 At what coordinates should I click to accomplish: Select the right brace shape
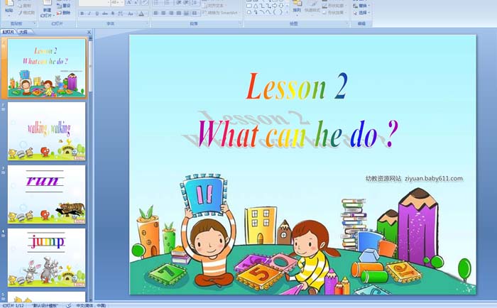click(x=281, y=12)
